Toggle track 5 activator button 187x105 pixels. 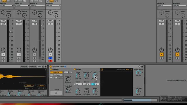click(50, 55)
